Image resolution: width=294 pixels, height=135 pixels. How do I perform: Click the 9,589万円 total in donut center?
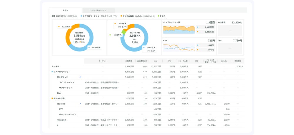click(x=79, y=35)
